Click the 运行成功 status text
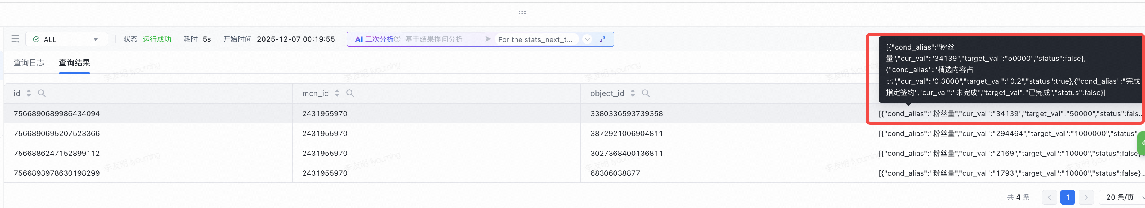1145x208 pixels. coord(157,39)
